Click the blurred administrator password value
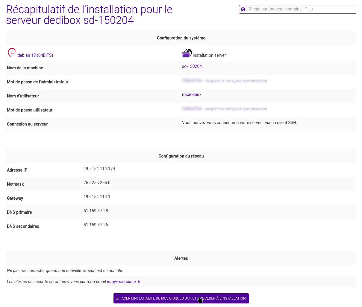This screenshot has width=362, height=307. [192, 81]
